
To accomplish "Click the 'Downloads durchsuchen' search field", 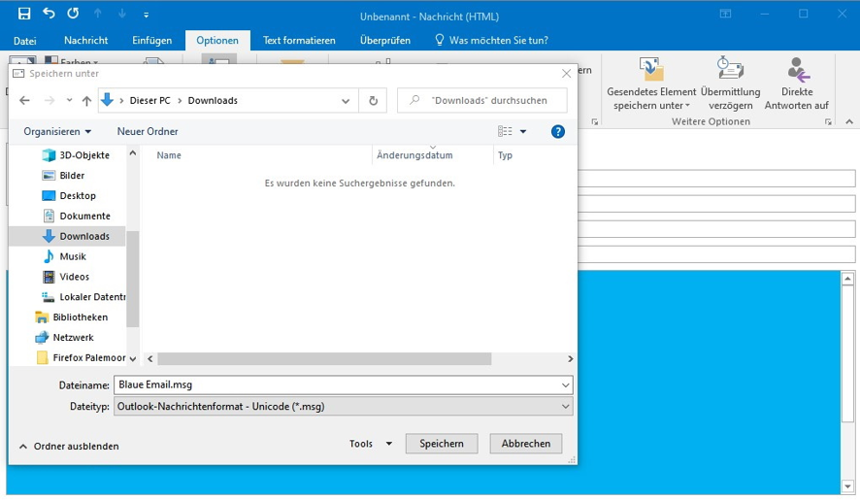I will [x=482, y=100].
